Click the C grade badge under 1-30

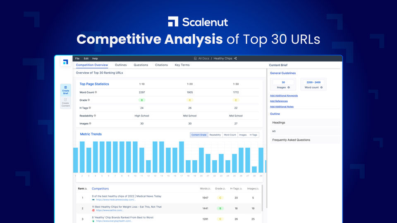(236, 100)
